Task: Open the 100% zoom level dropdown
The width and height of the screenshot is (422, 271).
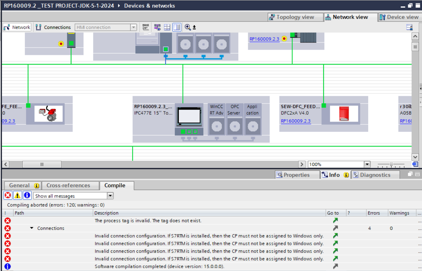Action: (367, 165)
